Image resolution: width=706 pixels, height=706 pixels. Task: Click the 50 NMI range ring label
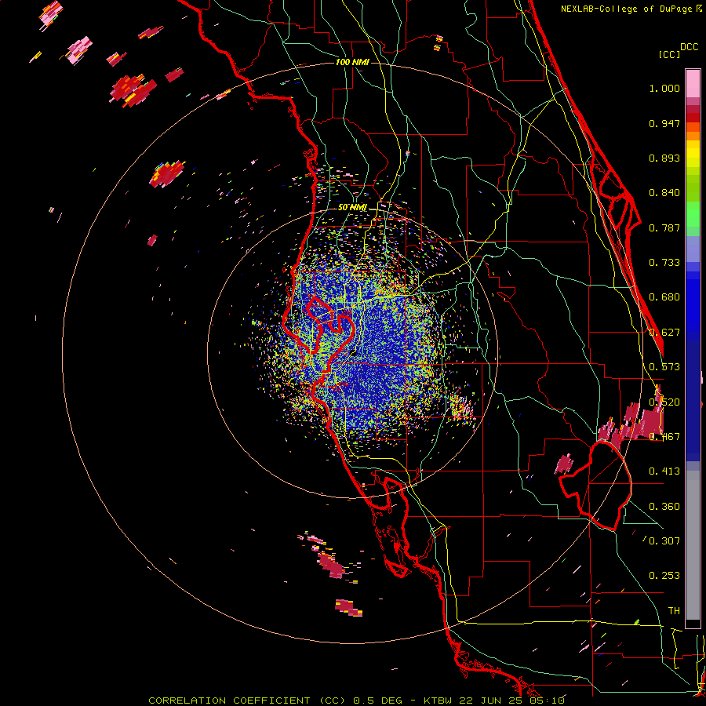pyautogui.click(x=352, y=208)
